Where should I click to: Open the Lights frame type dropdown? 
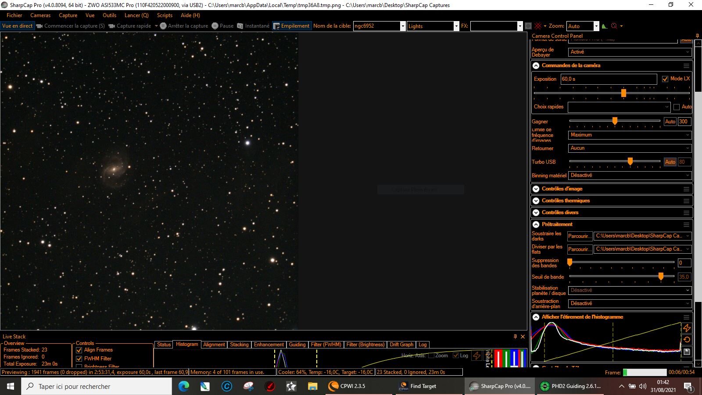click(x=456, y=26)
